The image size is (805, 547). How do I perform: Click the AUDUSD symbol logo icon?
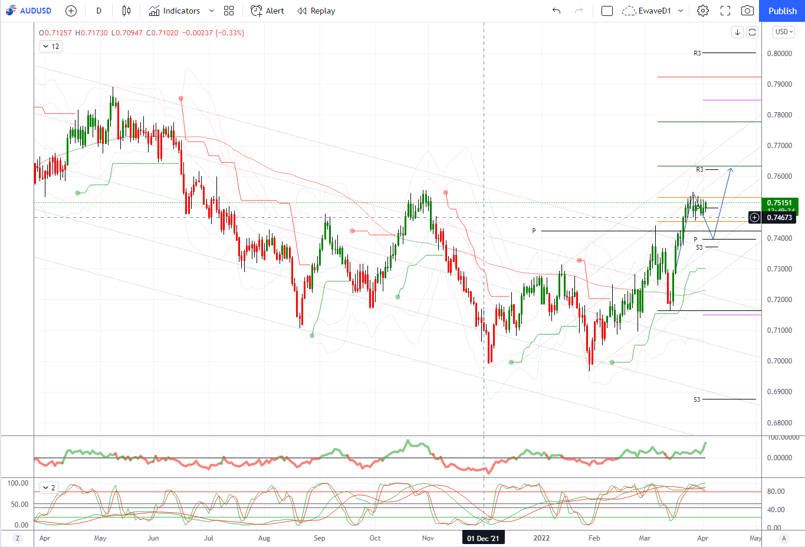click(11, 11)
